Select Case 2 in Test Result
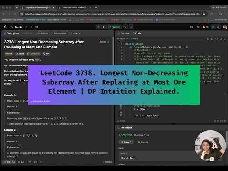228x171 pixels. coord(142,142)
